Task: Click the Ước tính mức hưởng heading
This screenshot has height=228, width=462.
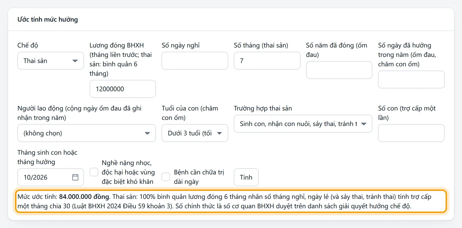Action: coord(48,19)
